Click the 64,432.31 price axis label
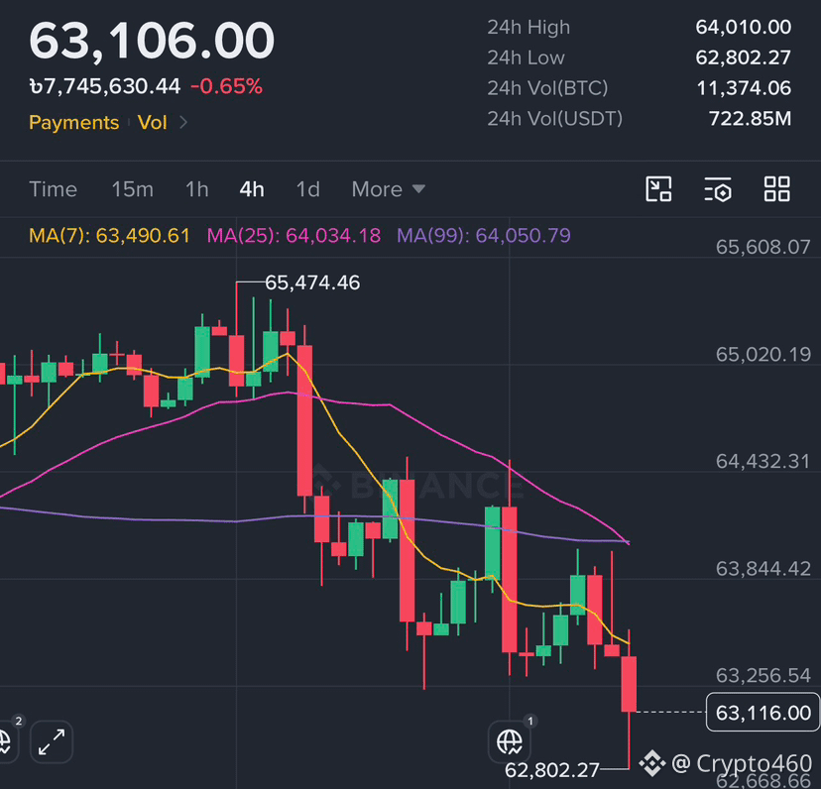Screen dimensions: 821x789 pos(762,461)
